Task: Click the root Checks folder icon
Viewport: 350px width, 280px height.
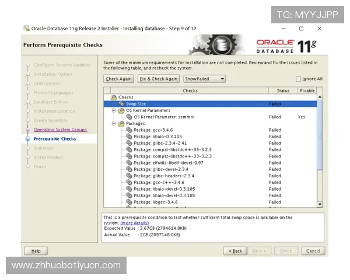Action: point(114,97)
